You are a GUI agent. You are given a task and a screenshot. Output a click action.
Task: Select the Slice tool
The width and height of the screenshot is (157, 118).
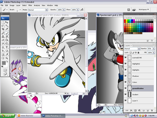(7, 29)
